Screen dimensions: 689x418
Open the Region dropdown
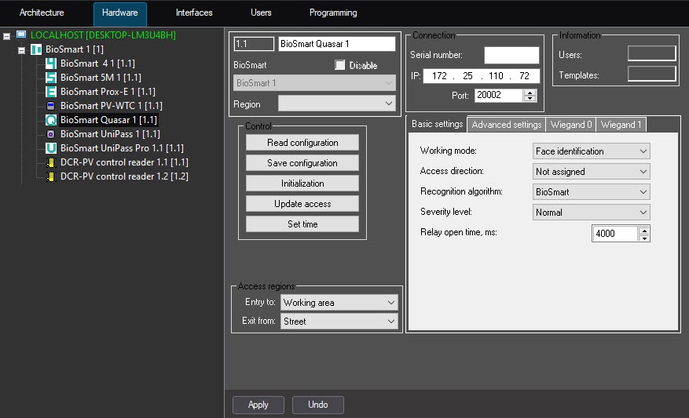[336, 104]
